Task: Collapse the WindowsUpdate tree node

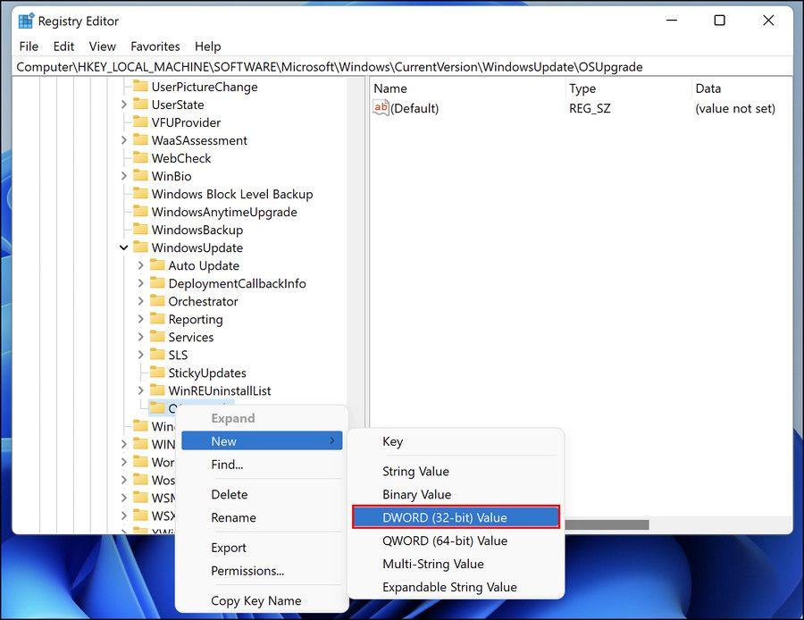Action: pyautogui.click(x=124, y=247)
